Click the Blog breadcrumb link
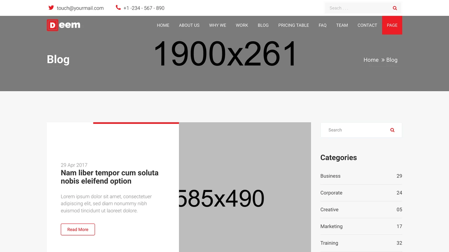449x252 pixels. point(392,60)
